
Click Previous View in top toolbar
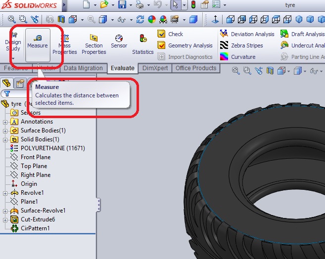(35, 19)
